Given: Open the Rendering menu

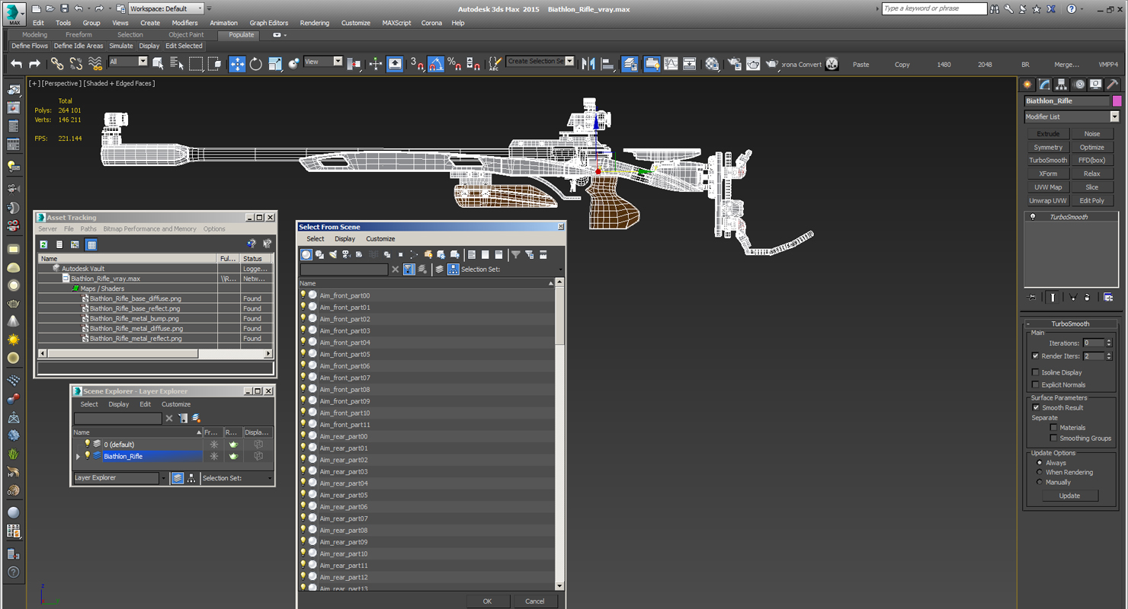Looking at the screenshot, I should 314,23.
